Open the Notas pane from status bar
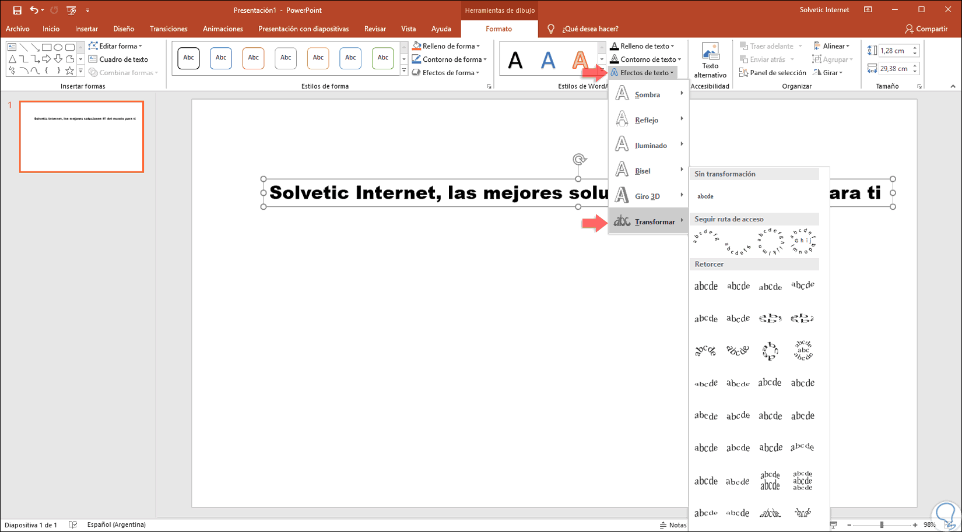 673,525
